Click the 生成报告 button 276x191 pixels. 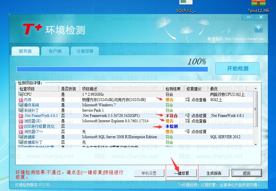214,173
